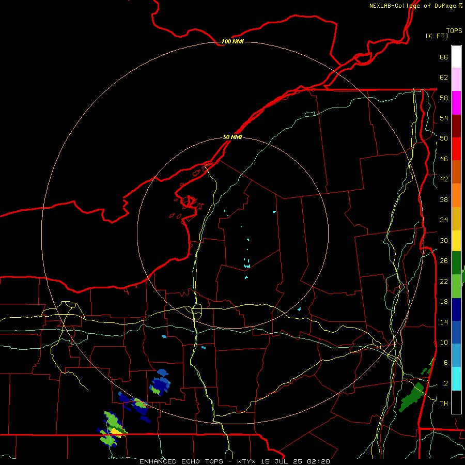Click the 'TOPS' legend title
Screen dimensions: 465x465
tap(454, 30)
